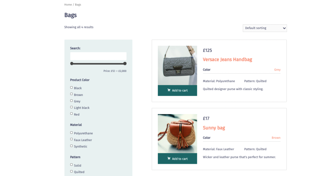Tick the Quilted pattern checkbox
This screenshot has height=176, width=328.
click(71, 172)
